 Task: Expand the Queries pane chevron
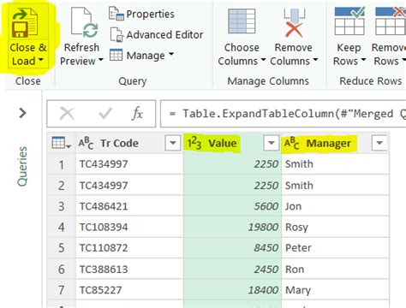tap(22, 113)
